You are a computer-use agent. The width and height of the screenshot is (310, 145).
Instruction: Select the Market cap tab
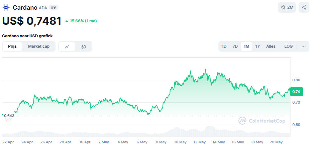39,46
